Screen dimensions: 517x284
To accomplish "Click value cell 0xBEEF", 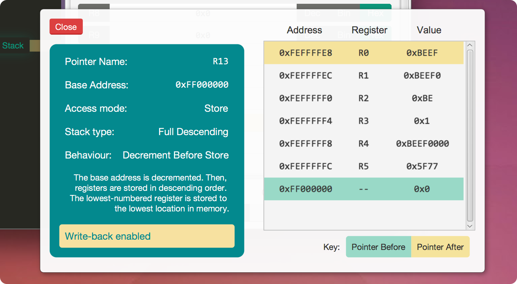I will point(422,53).
